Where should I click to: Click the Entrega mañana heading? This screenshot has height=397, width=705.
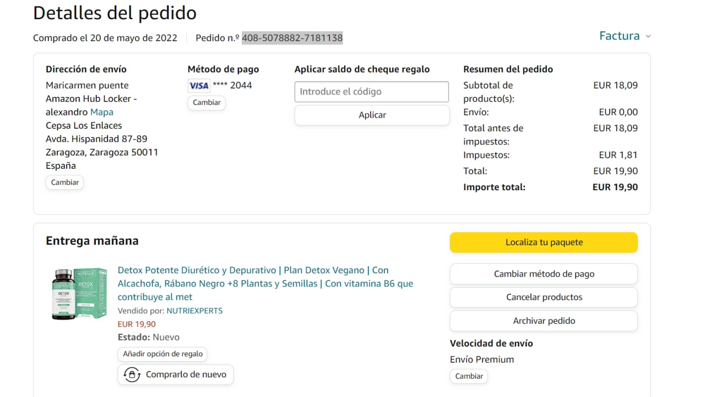(92, 241)
